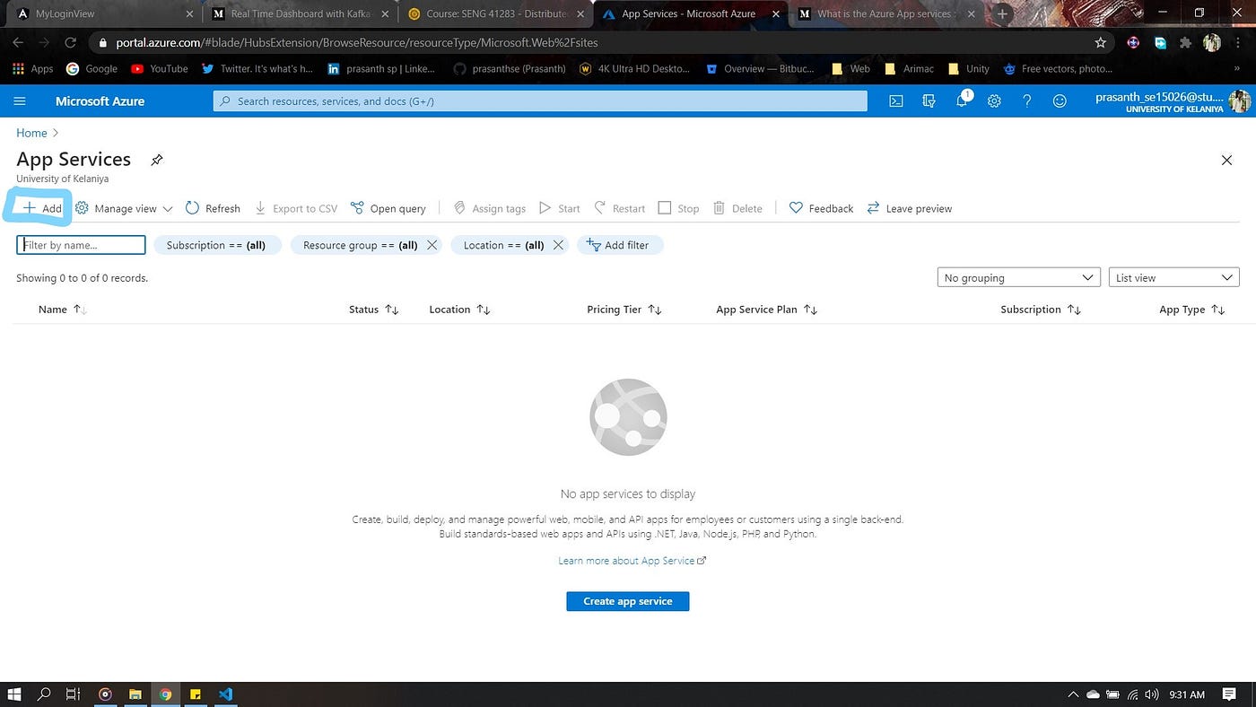Open Cloud Shell from the top bar

(x=896, y=101)
